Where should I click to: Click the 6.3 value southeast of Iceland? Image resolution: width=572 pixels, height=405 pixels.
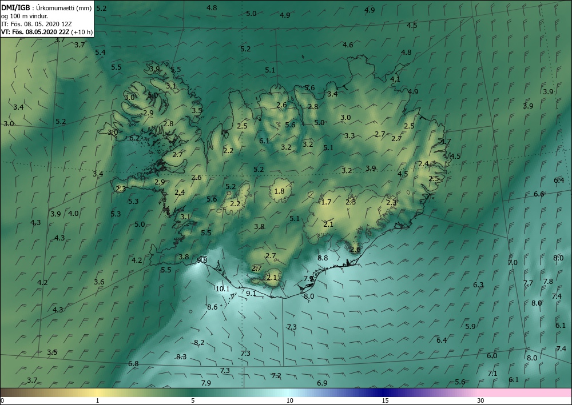pos(478,285)
